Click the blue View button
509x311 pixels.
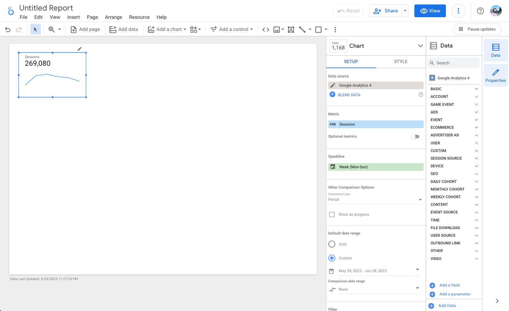430,11
